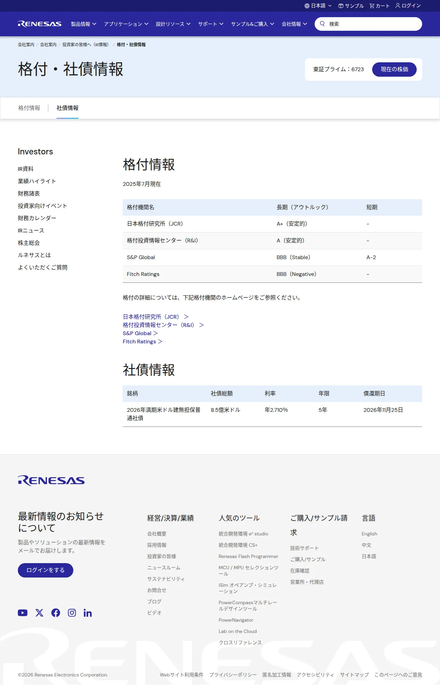Click the Renesas logo in header

(x=40, y=24)
